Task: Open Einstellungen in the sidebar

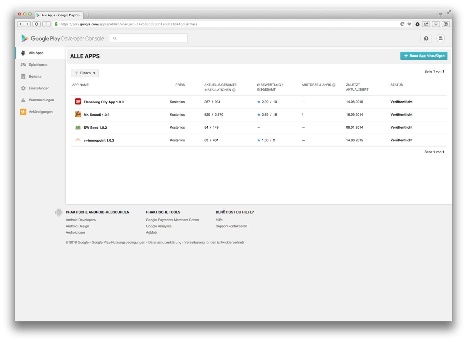Action: pyautogui.click(x=39, y=88)
